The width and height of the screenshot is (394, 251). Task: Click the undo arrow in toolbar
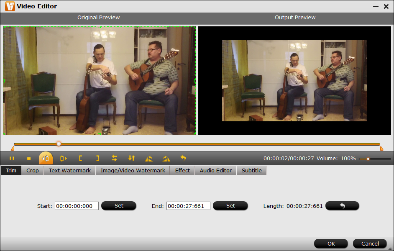pos(183,158)
